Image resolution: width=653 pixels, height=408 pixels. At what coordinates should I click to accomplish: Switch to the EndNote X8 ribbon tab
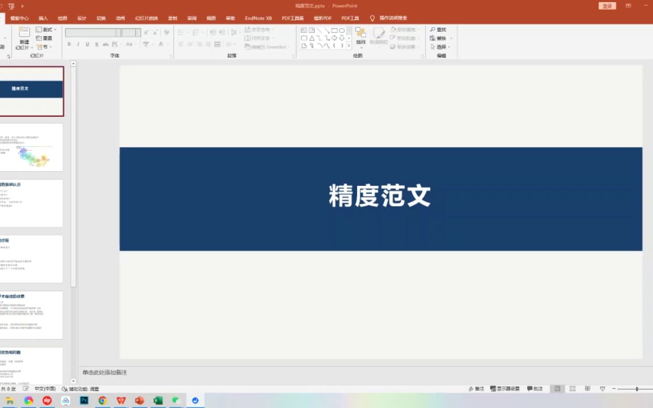point(258,18)
